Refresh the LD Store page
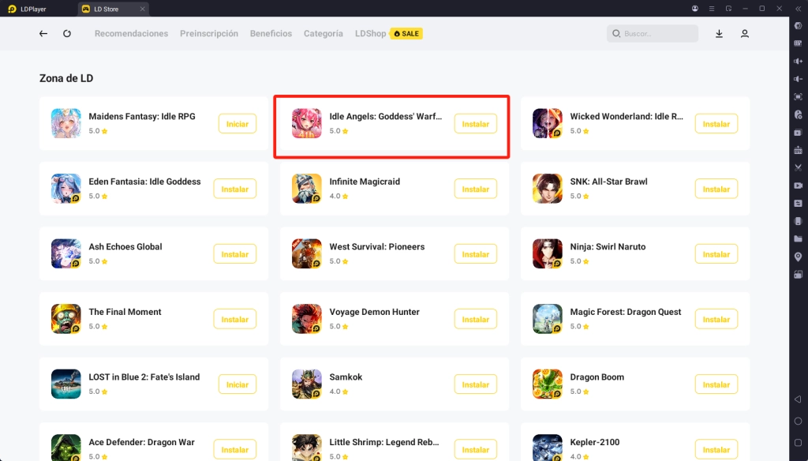The height and width of the screenshot is (461, 808). 67,33
